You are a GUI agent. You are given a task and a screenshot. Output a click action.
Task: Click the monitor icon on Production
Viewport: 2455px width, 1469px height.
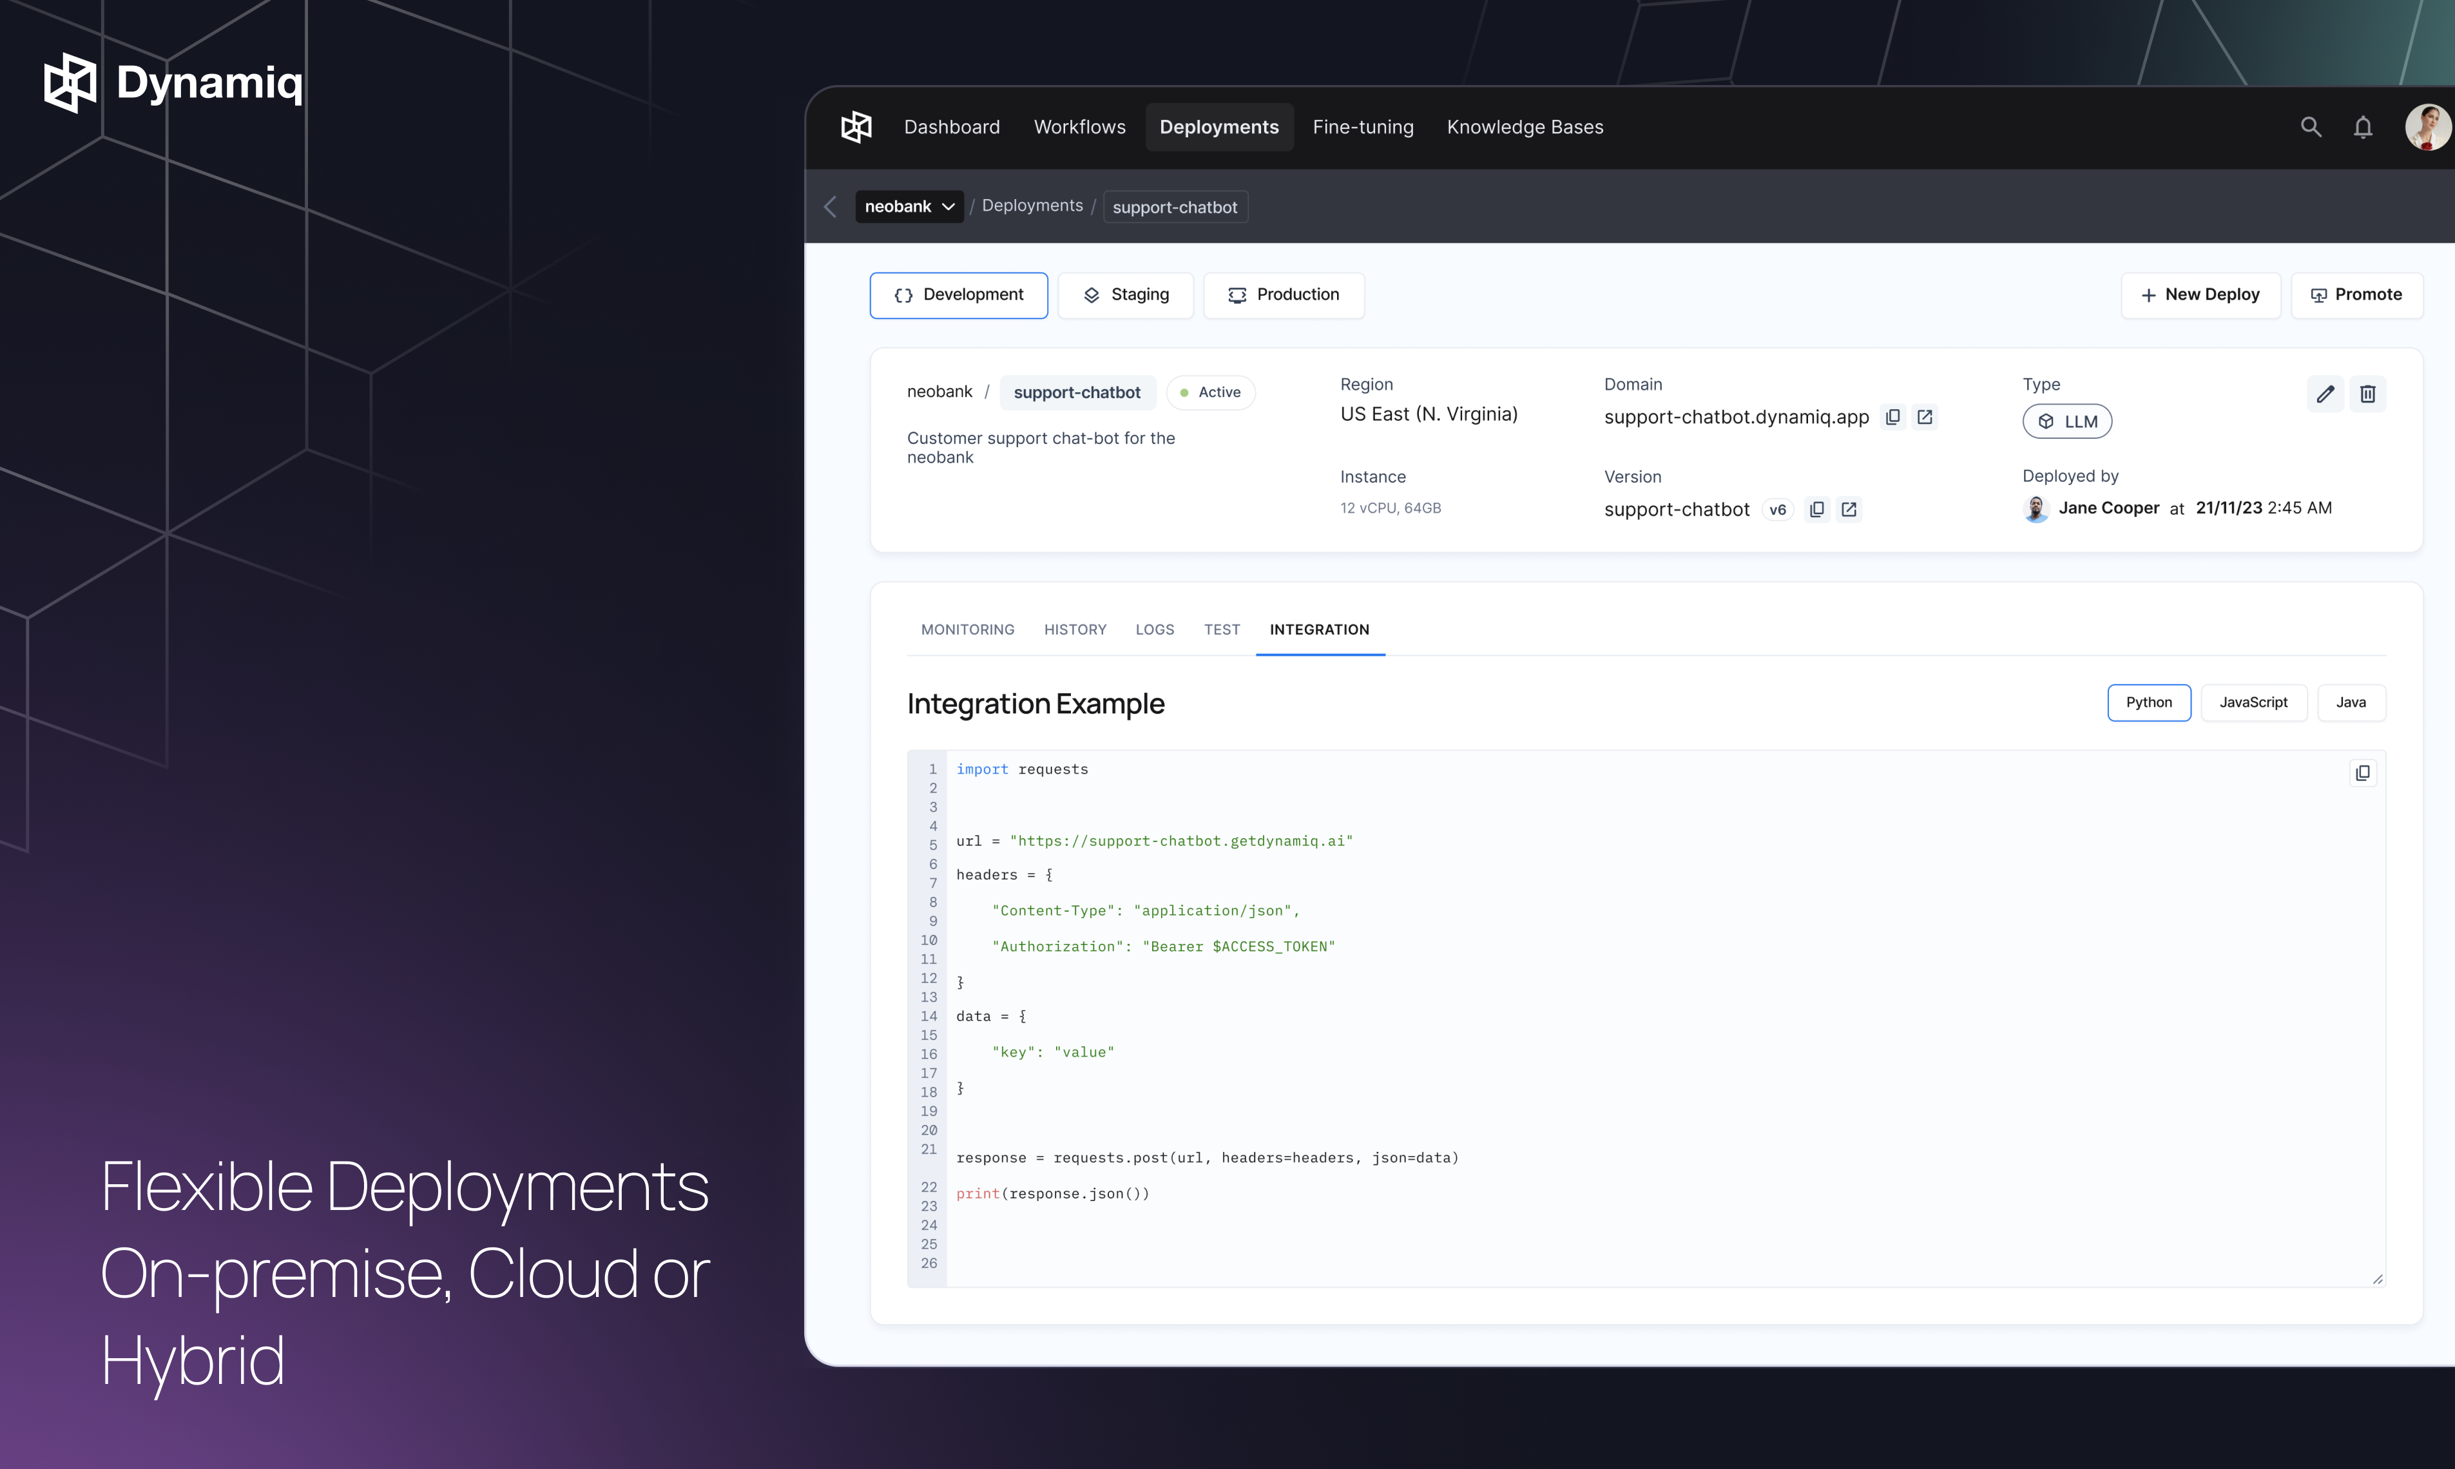tap(1237, 295)
